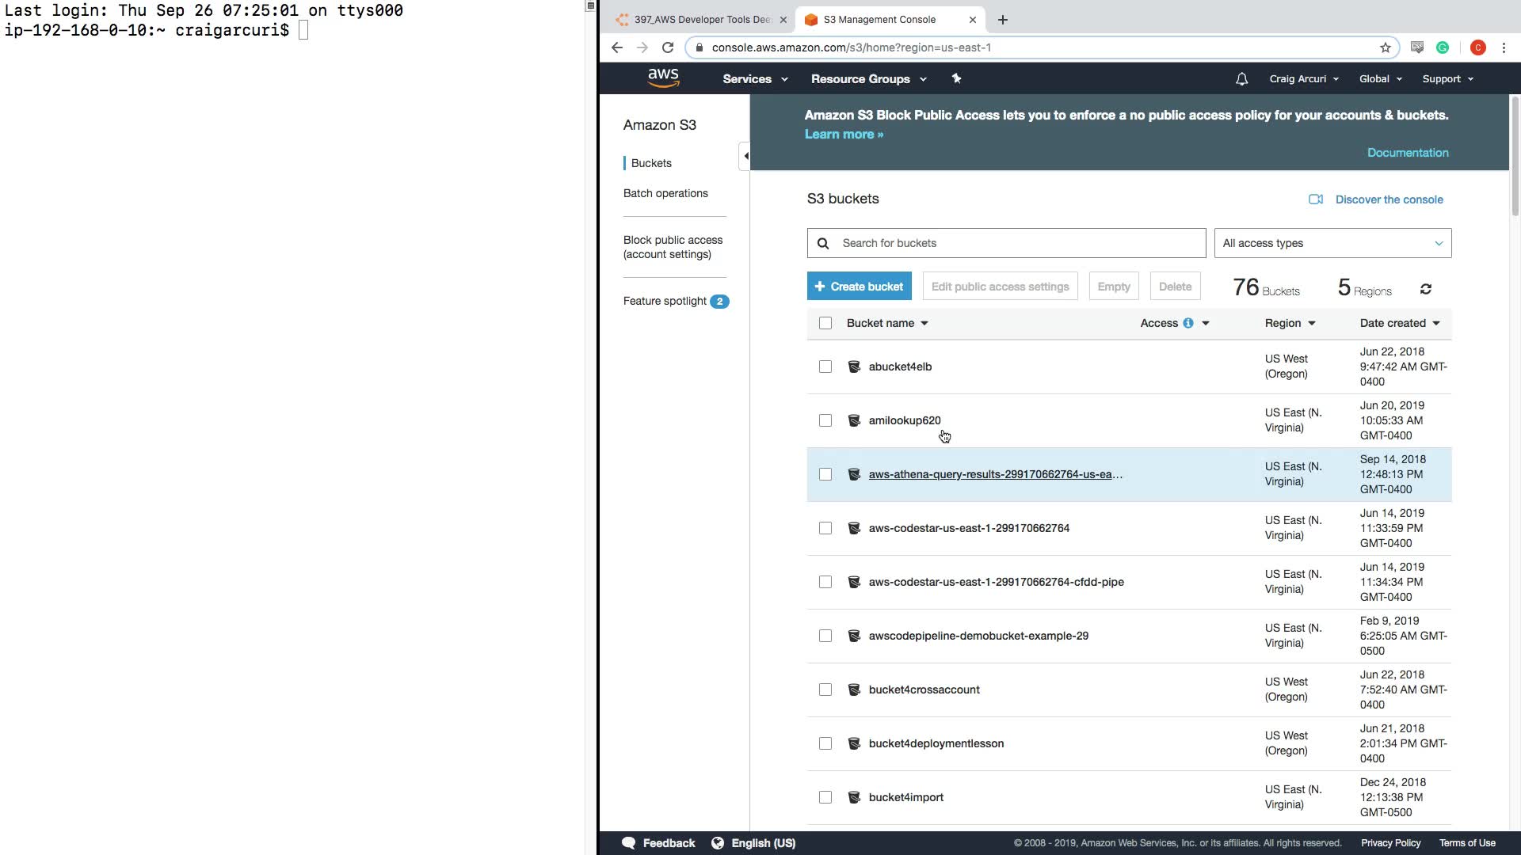Bookmark page with the star icon
Viewport: 1521px width, 855px height.
coord(1385,47)
